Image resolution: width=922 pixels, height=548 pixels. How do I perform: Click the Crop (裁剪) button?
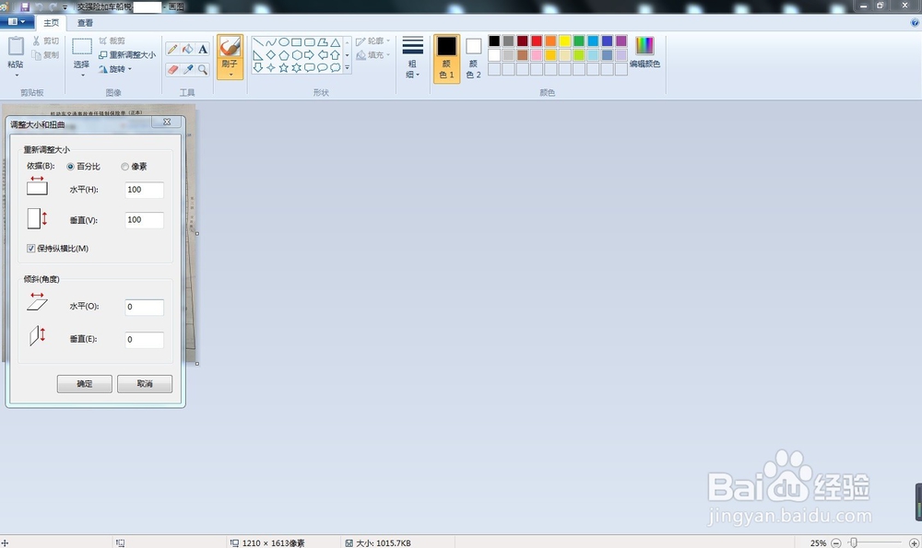tap(112, 41)
